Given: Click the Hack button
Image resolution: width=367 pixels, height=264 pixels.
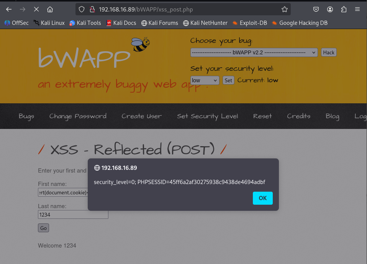Looking at the screenshot, I should tap(329, 52).
